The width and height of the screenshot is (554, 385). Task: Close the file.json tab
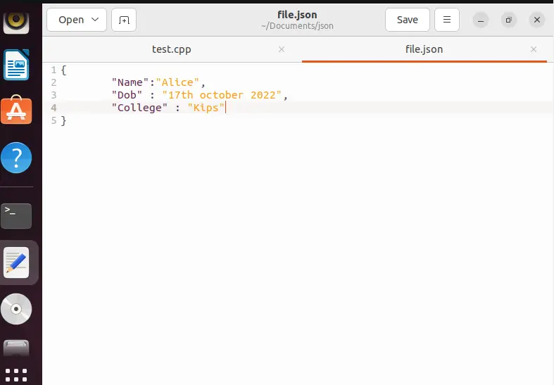(x=534, y=49)
